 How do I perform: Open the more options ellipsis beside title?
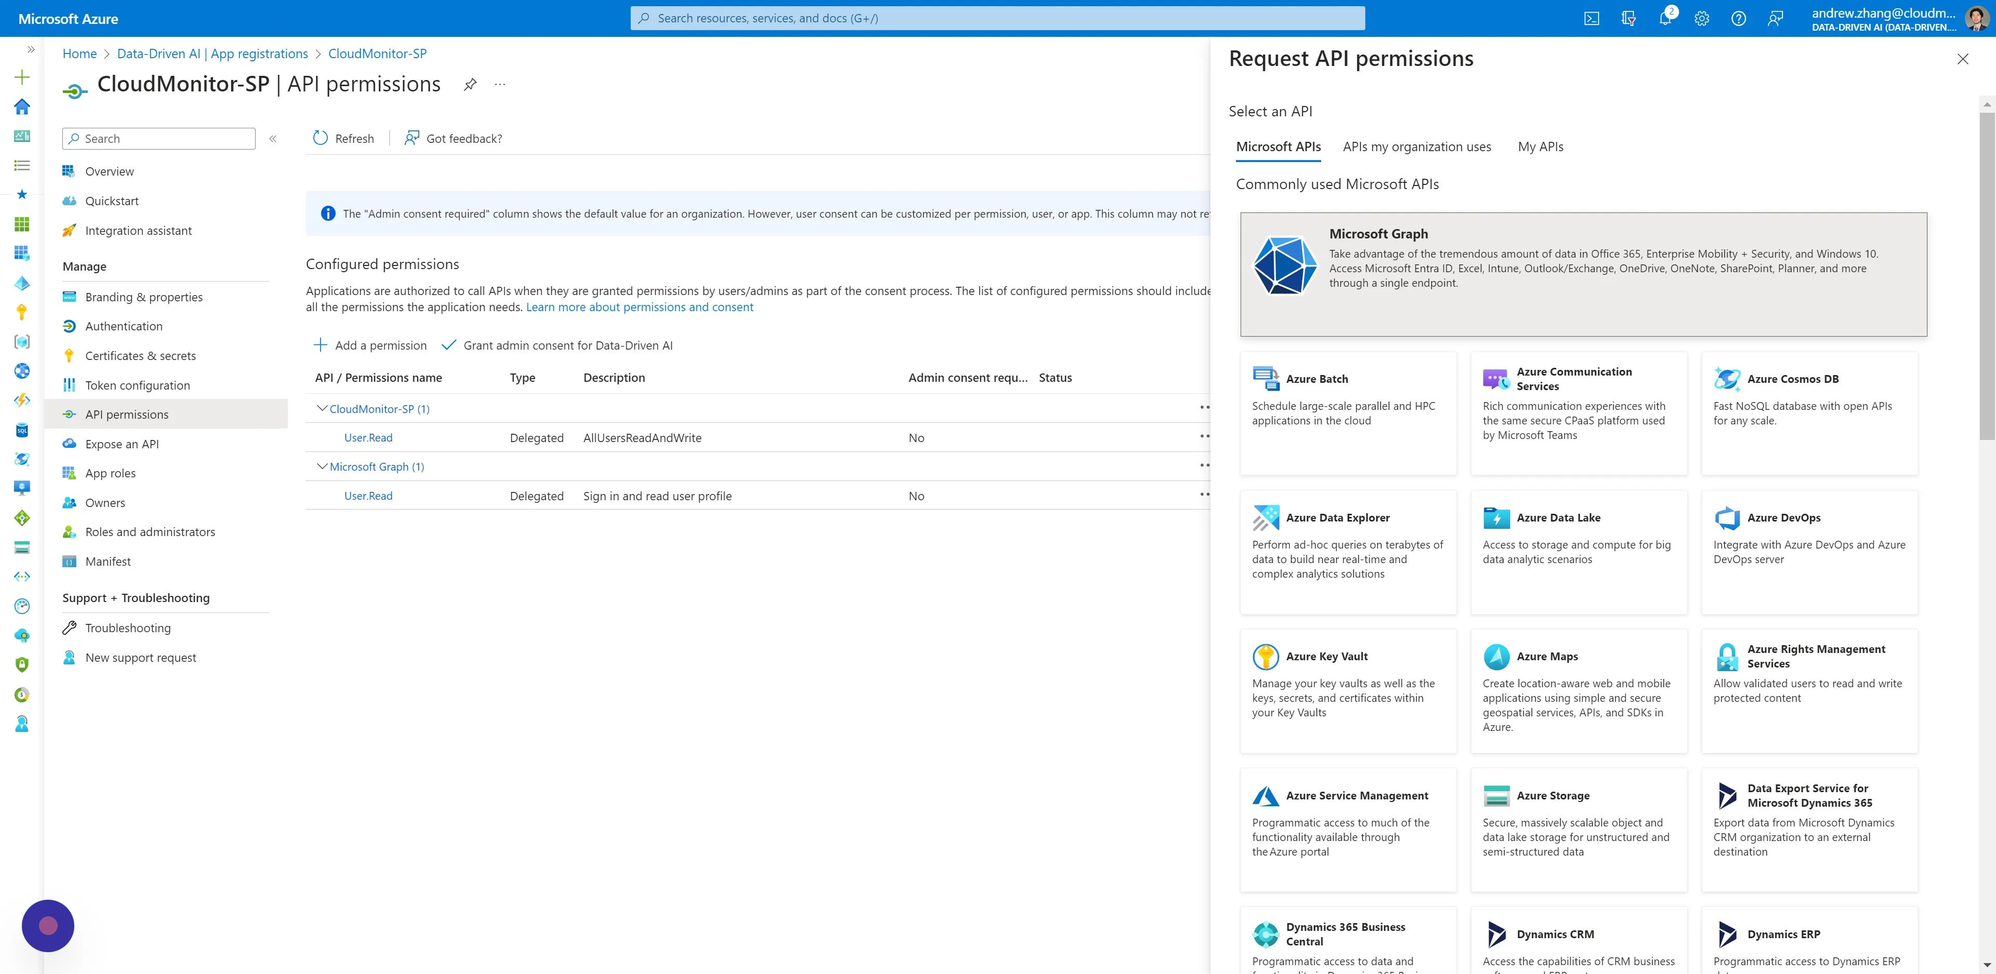pyautogui.click(x=500, y=85)
